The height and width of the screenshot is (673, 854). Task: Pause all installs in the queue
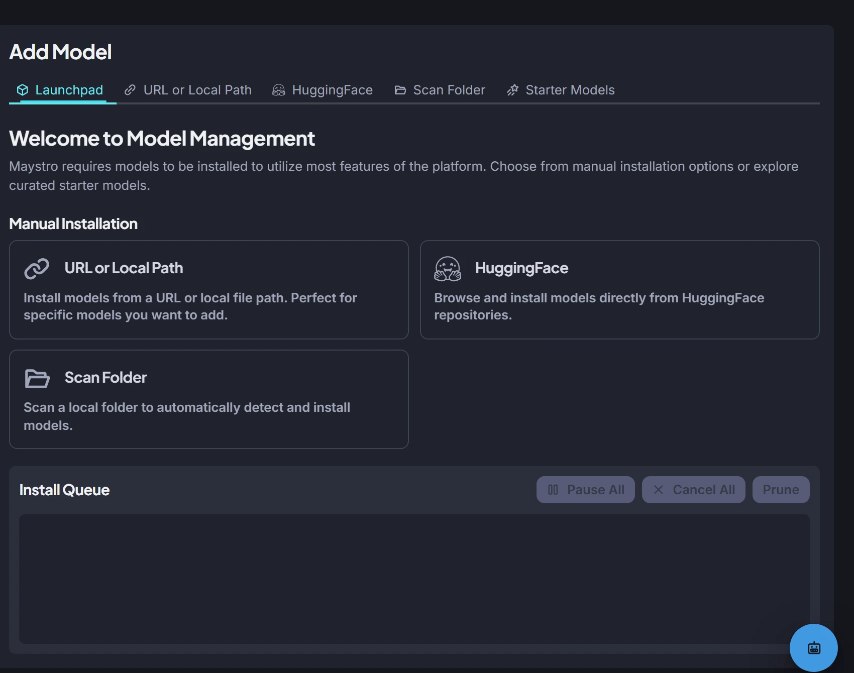point(586,490)
